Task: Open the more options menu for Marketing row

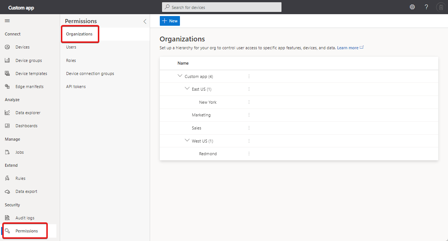Action: point(249,115)
